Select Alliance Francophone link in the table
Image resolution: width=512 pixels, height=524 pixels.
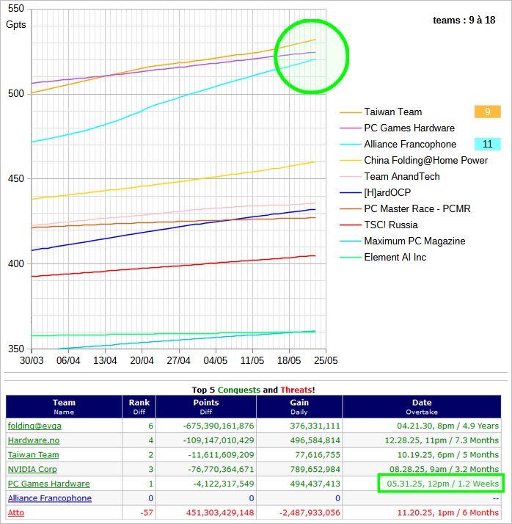tap(50, 498)
